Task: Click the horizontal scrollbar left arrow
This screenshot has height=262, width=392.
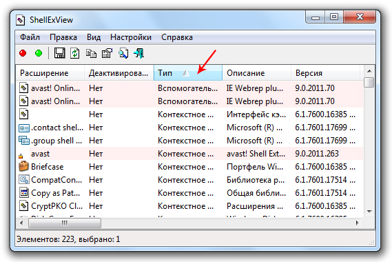Action: click(22, 223)
